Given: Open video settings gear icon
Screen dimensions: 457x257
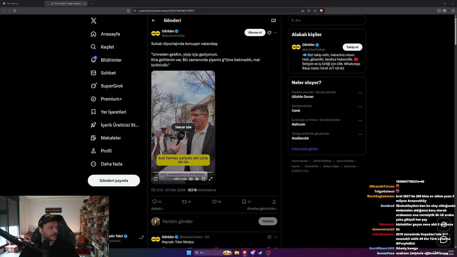Looking at the screenshot, I should (197, 179).
